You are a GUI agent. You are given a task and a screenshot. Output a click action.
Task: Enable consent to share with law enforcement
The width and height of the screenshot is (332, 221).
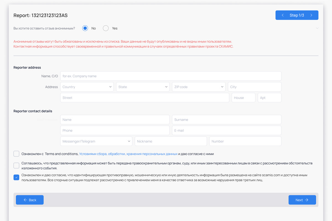(x=16, y=165)
